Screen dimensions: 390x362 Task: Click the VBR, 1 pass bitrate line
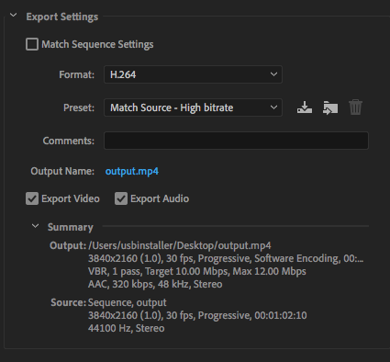pos(197,271)
